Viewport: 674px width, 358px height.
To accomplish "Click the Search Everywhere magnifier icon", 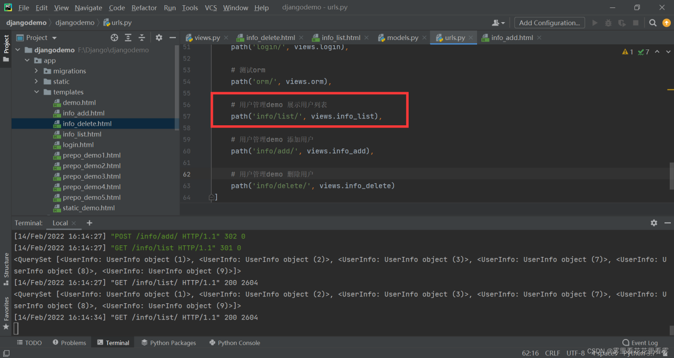I will [653, 23].
